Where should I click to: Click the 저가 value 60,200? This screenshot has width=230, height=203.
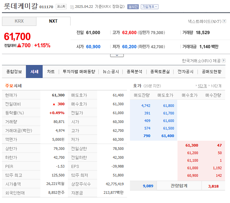129,47
